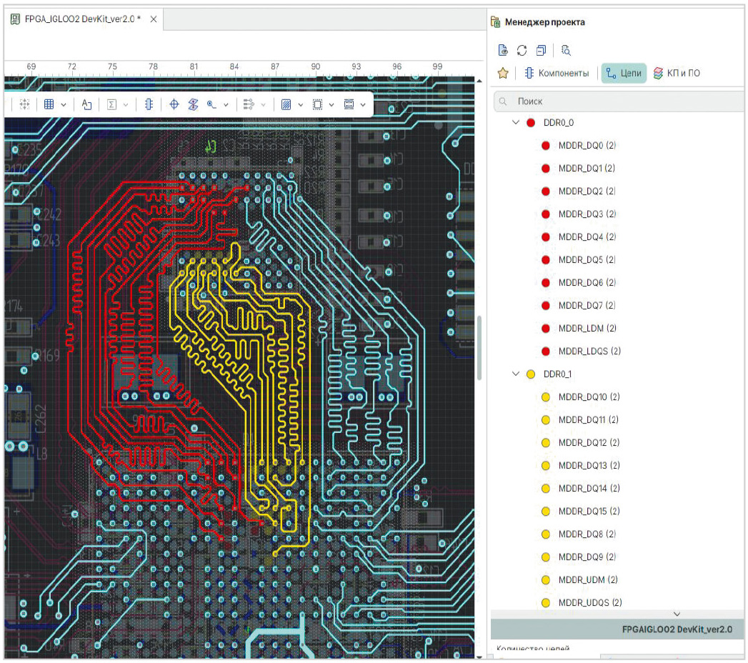Click the find in list magnifier icon
The image size is (748, 663).
tap(566, 50)
